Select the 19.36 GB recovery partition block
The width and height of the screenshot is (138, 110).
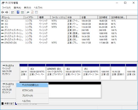click(x=118, y=72)
